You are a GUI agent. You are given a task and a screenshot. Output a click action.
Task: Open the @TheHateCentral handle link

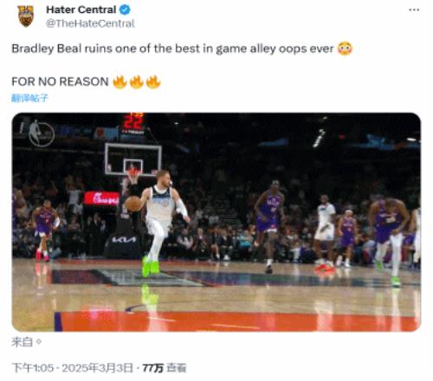click(90, 23)
